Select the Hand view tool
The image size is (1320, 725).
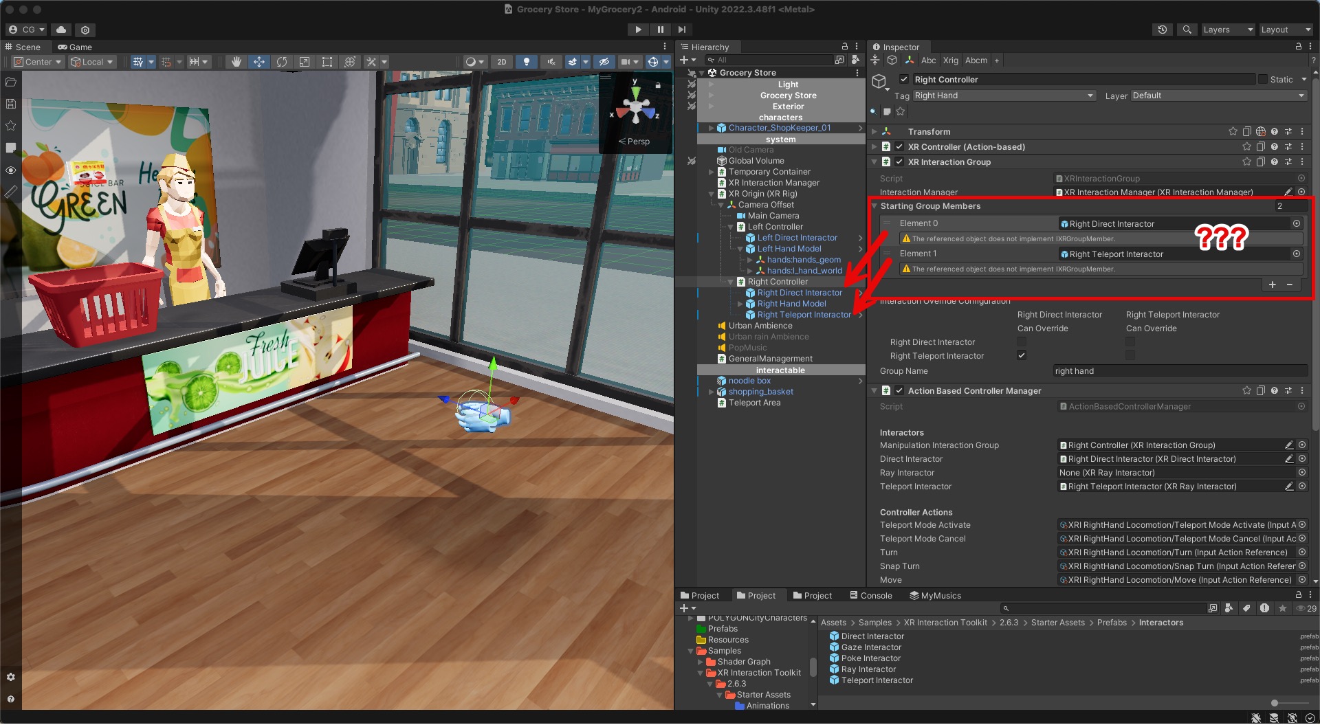(x=236, y=62)
